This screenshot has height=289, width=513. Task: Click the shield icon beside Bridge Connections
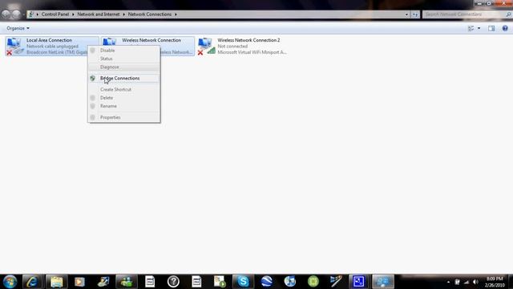point(93,79)
